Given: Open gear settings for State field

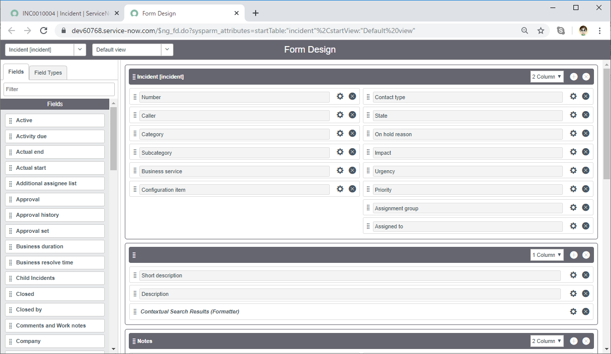Looking at the screenshot, I should pos(573,115).
